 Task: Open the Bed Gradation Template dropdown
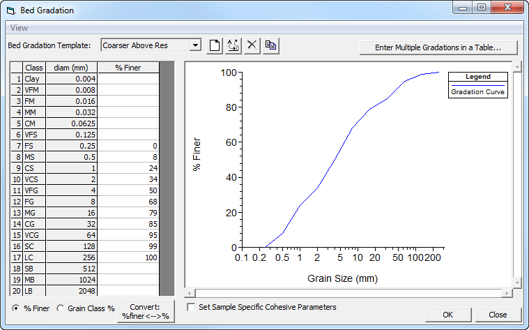click(195, 45)
